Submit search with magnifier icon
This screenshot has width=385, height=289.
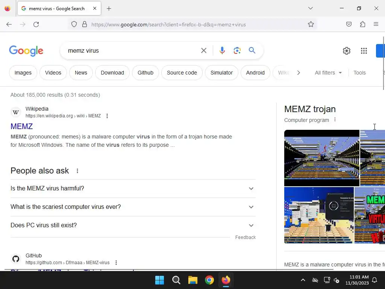[x=252, y=50]
